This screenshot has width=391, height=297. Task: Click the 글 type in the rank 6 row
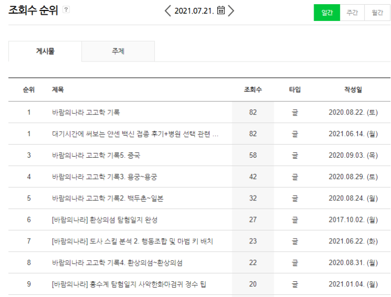(x=295, y=220)
